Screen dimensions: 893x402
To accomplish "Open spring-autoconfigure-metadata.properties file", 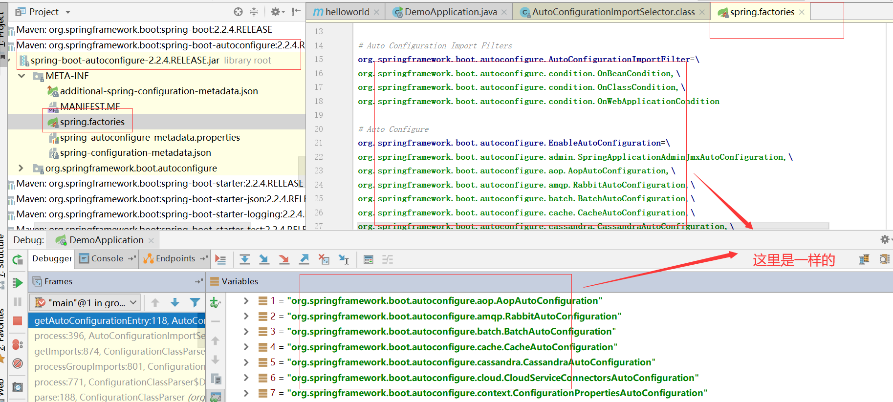I will point(150,137).
